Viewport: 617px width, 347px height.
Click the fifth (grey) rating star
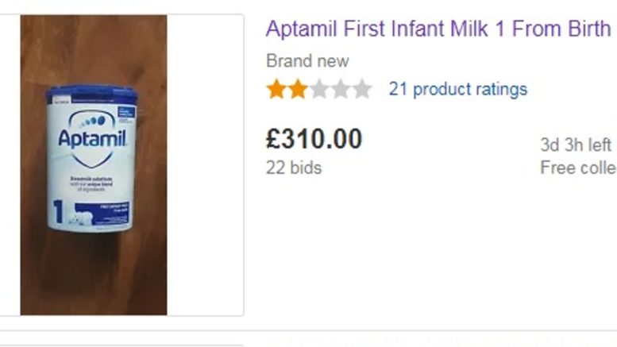[362, 89]
